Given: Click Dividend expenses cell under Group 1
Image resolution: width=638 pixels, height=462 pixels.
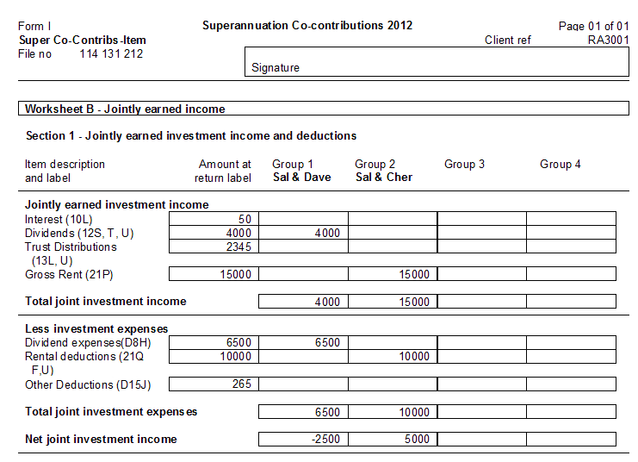Looking at the screenshot, I should coord(303,342).
